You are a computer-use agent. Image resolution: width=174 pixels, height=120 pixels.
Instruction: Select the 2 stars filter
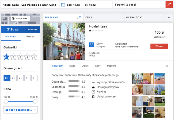(13, 57)
